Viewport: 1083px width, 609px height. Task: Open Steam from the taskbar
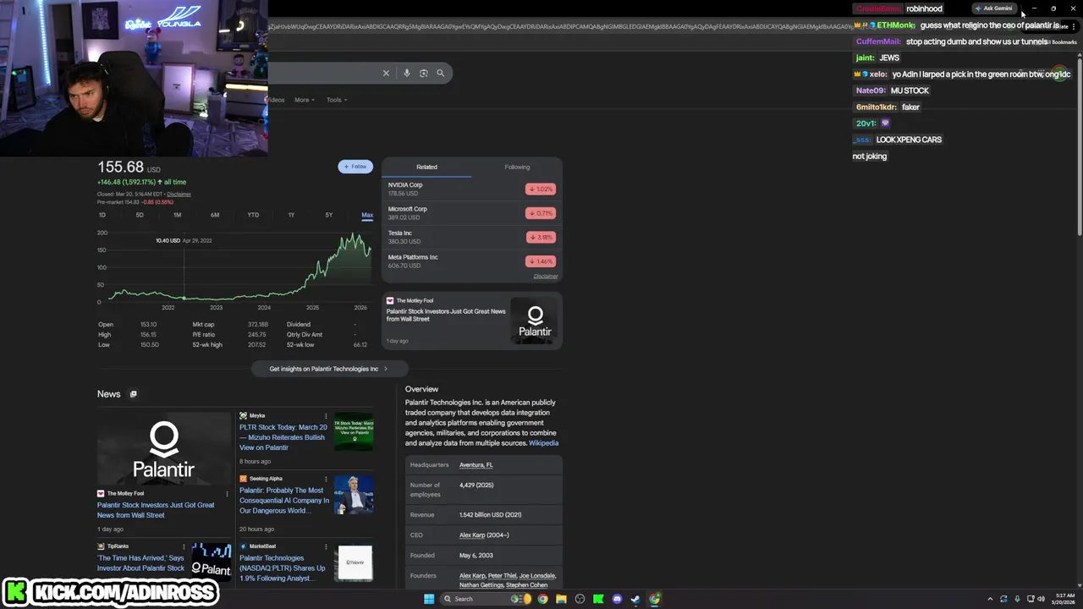coord(635,599)
